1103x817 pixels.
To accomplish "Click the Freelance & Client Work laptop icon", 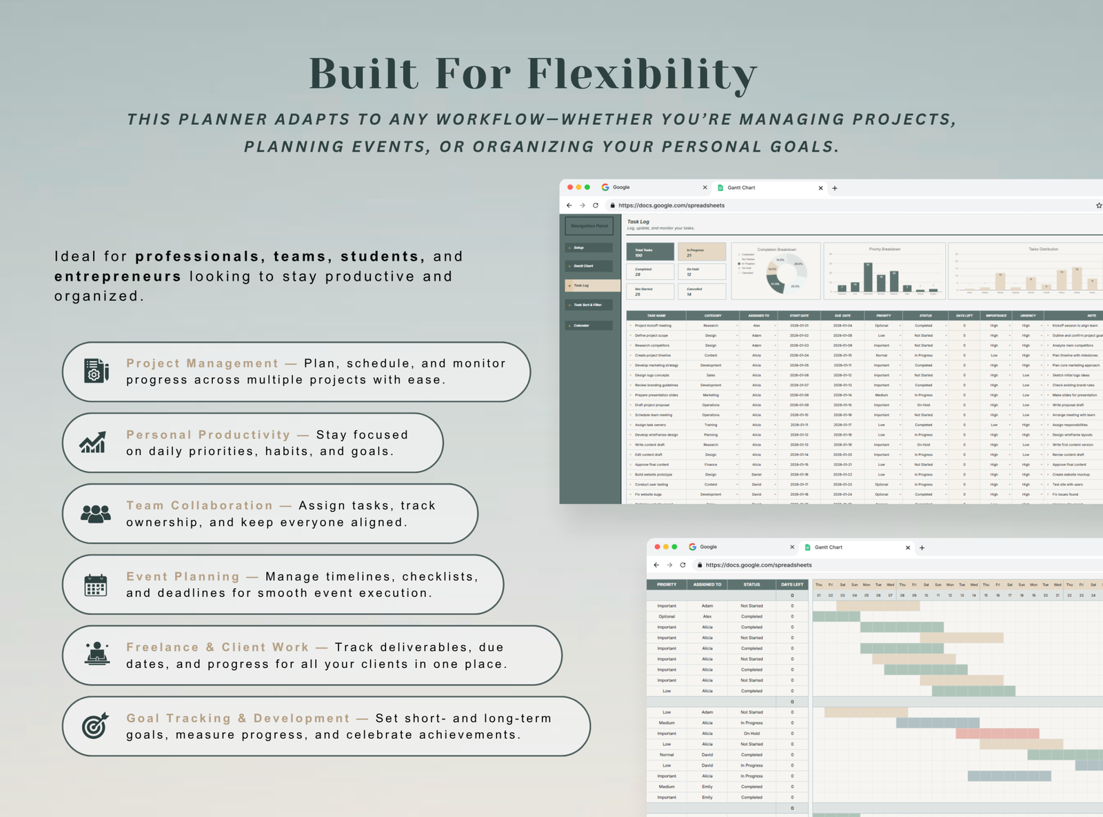I will 97,654.
